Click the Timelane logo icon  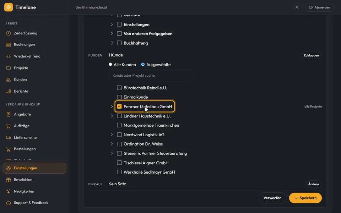[x=9, y=7]
